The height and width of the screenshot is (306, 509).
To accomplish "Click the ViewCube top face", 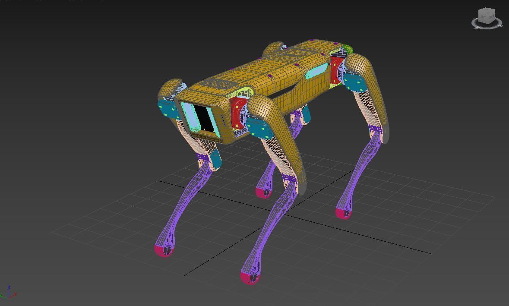I will 487,11.
